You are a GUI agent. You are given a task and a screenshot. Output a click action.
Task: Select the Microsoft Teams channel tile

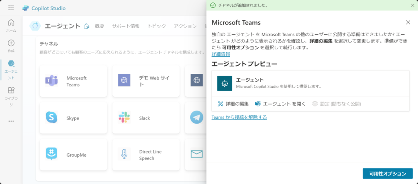click(x=73, y=81)
